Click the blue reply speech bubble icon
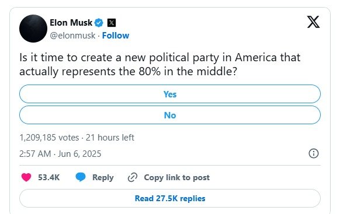The height and width of the screenshot is (214, 340). coord(81,177)
